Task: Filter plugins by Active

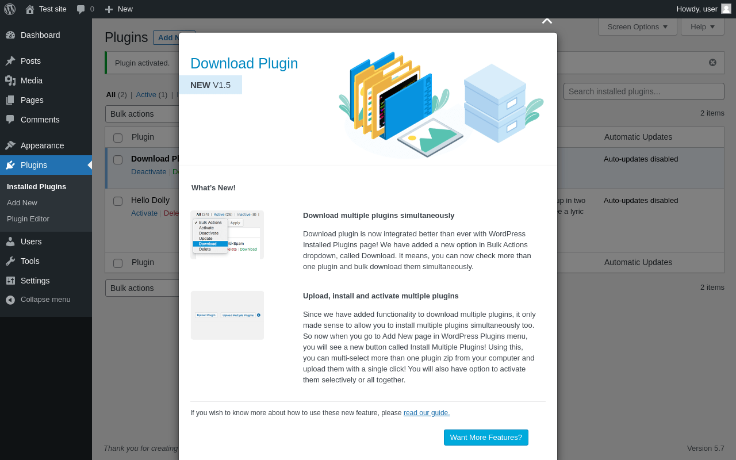Action: 146,95
